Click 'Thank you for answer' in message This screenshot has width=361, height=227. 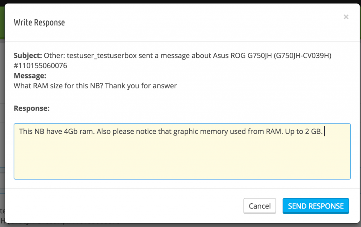point(141,86)
